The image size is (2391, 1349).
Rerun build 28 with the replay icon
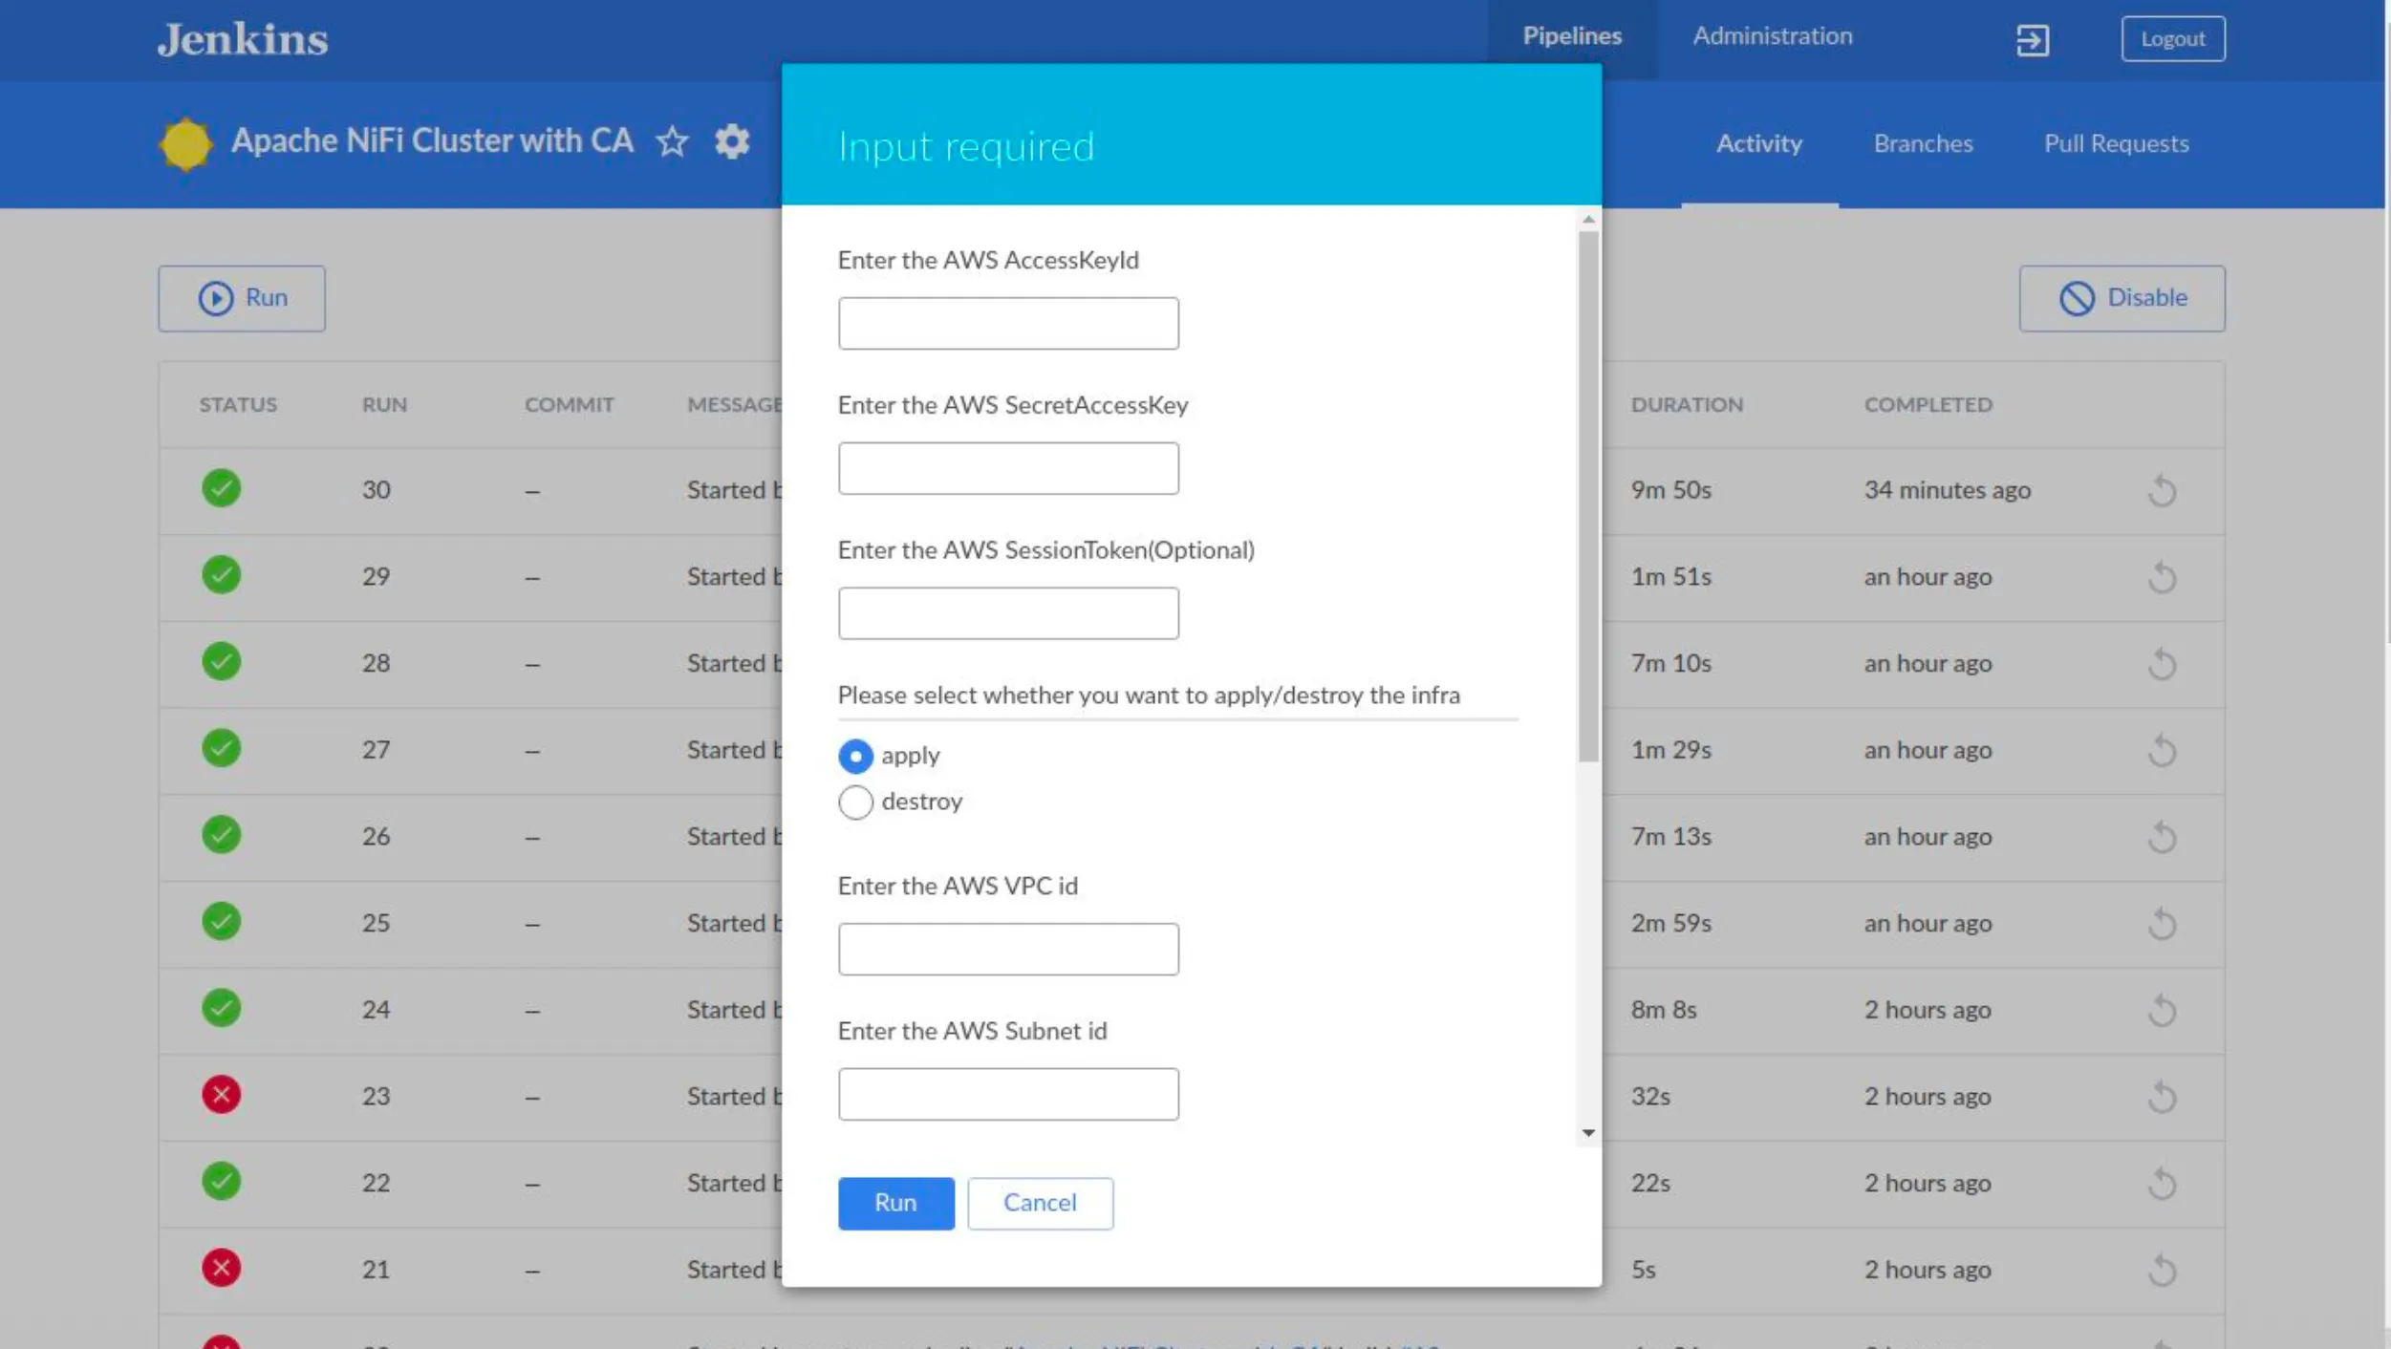pyautogui.click(x=2162, y=663)
